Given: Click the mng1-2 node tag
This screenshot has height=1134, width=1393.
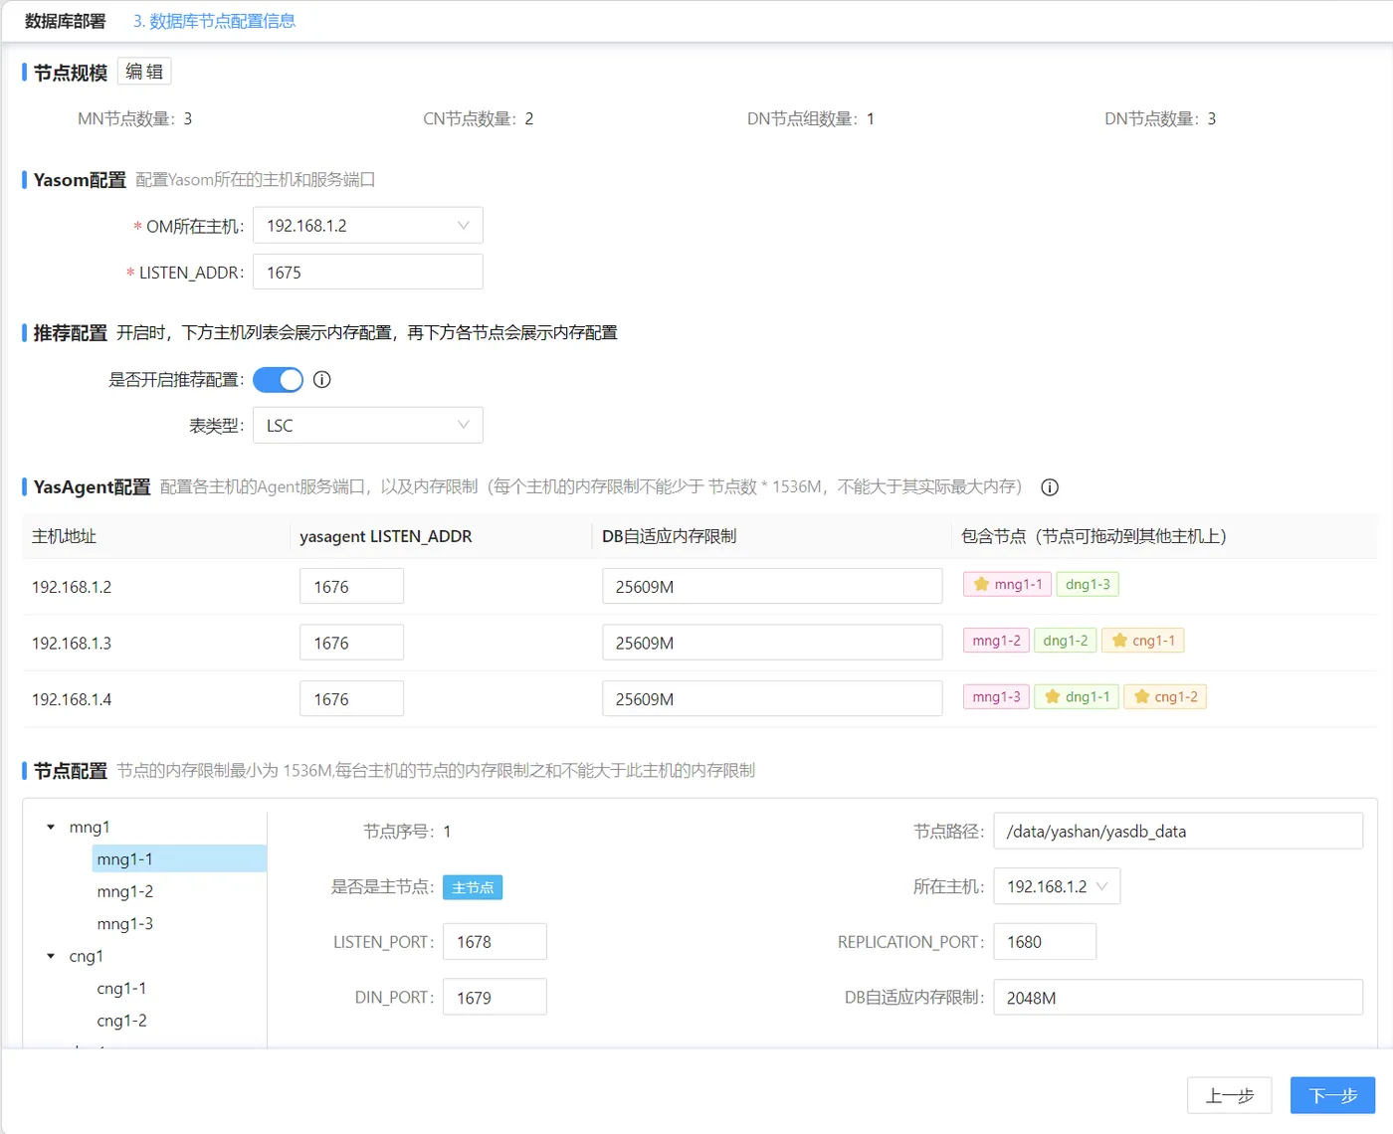Looking at the screenshot, I should point(996,641).
